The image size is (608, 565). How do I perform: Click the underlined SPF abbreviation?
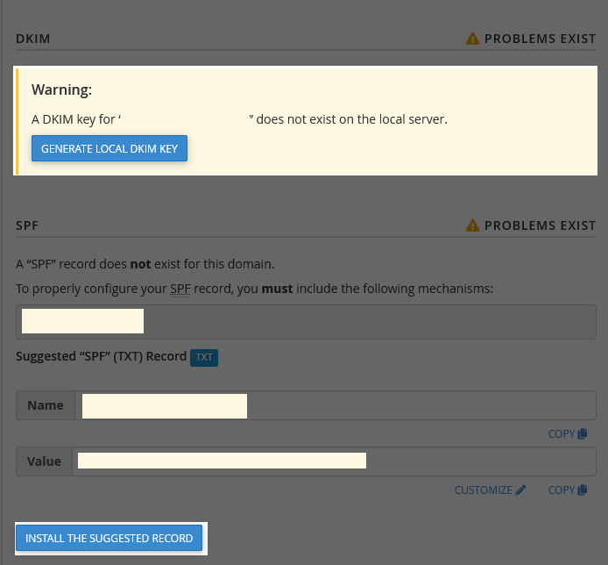[x=180, y=289]
